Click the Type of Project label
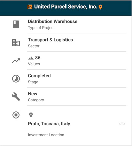The height and width of the screenshot is (146, 132). pos(41,28)
